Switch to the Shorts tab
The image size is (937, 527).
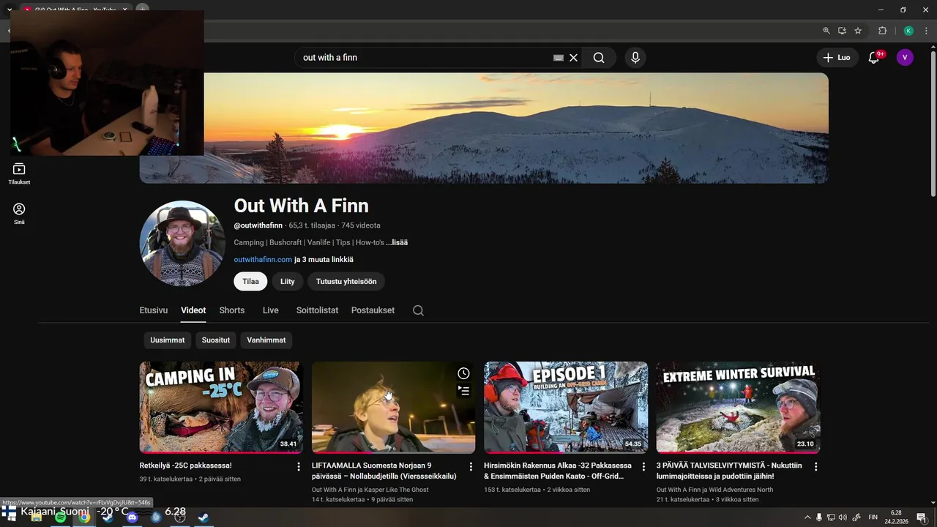coord(232,310)
